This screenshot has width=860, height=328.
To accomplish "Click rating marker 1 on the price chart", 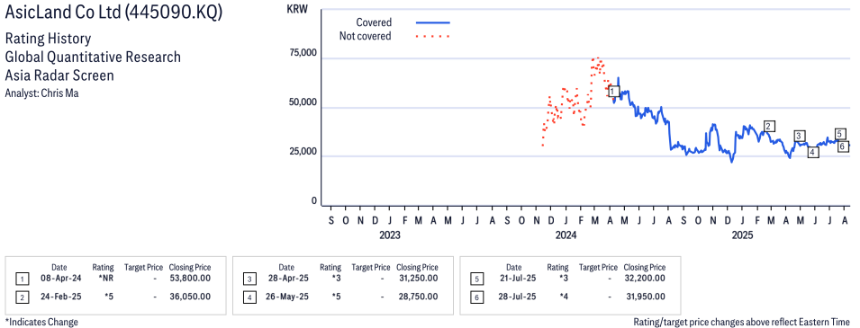I will coord(614,91).
